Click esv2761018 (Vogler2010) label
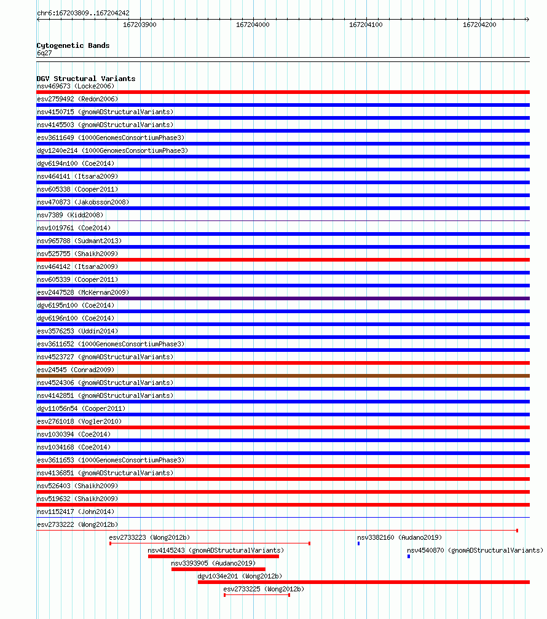The height and width of the screenshot is (619, 547). coord(79,422)
